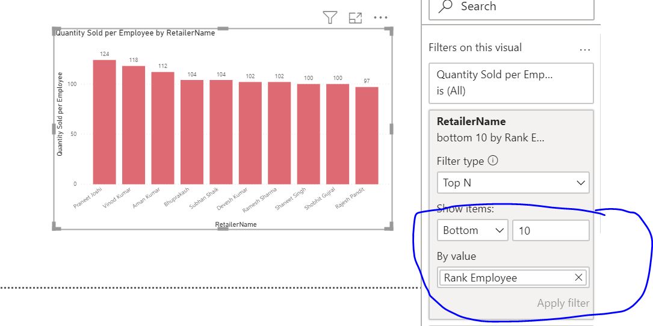Select the Bhuprakash bar

tap(192, 132)
